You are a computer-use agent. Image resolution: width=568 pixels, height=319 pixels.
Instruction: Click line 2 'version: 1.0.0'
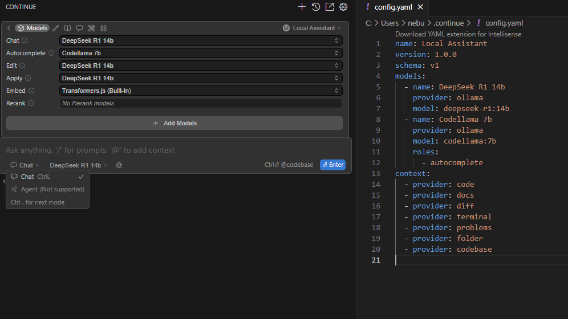pos(425,55)
